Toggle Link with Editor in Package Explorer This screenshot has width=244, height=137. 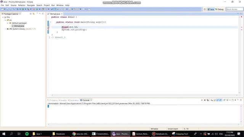(34, 14)
